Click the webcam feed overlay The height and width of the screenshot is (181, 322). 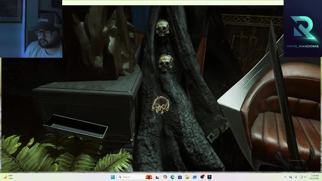click(x=31, y=29)
